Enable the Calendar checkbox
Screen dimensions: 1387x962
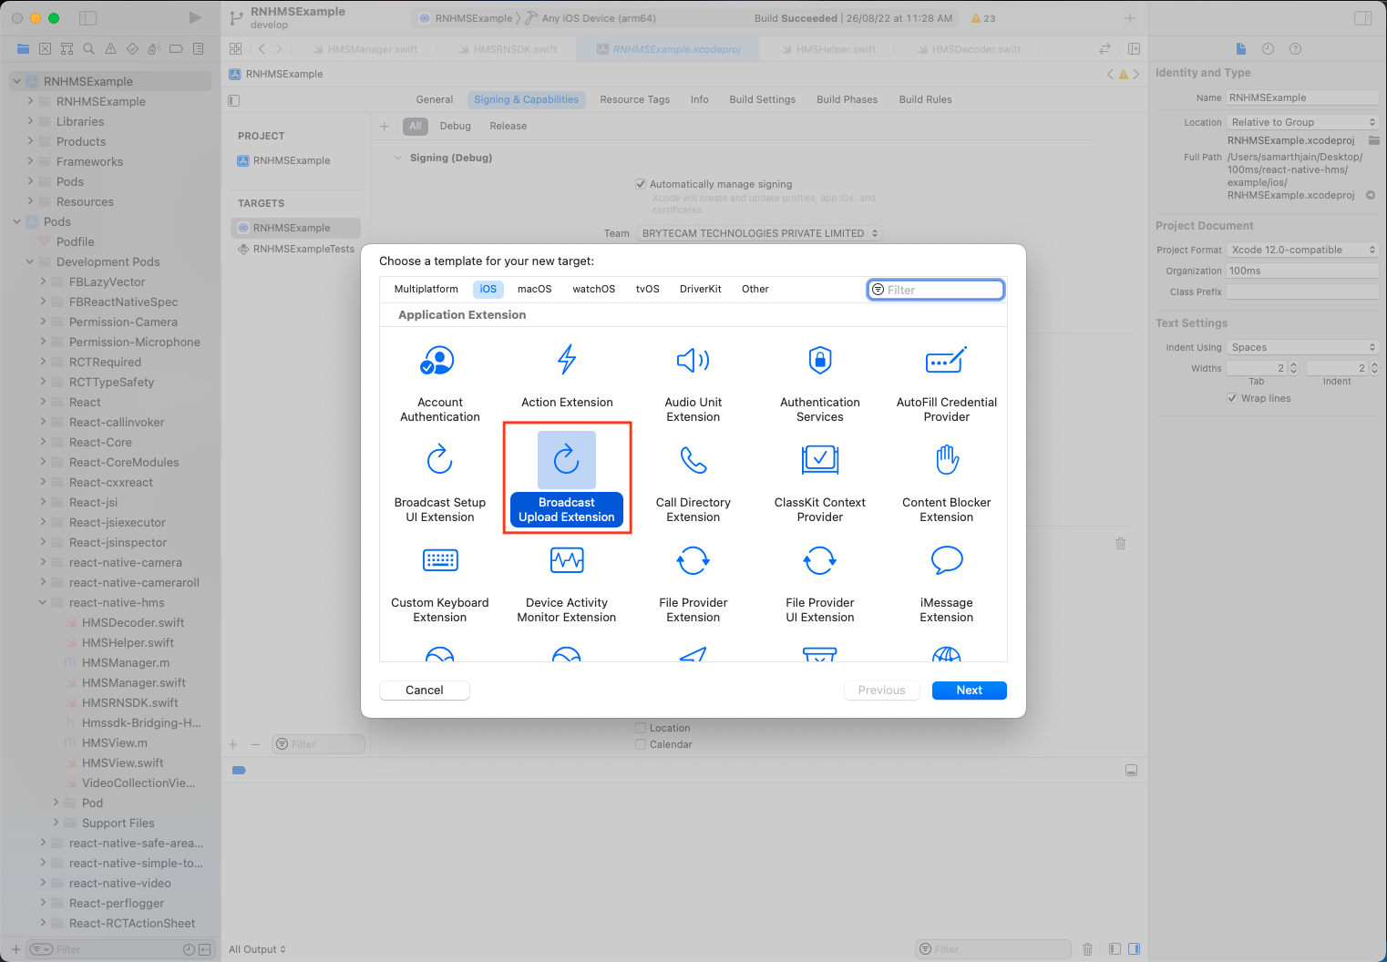pyautogui.click(x=641, y=744)
